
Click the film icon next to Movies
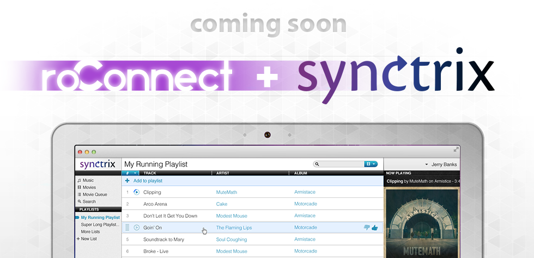pos(80,187)
